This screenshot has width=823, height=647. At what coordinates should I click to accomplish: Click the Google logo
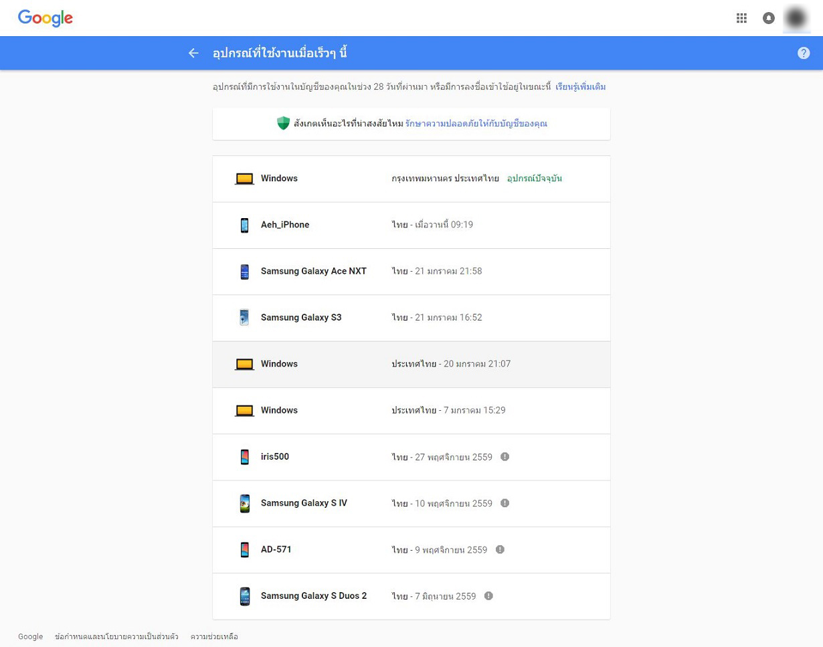pyautogui.click(x=45, y=18)
